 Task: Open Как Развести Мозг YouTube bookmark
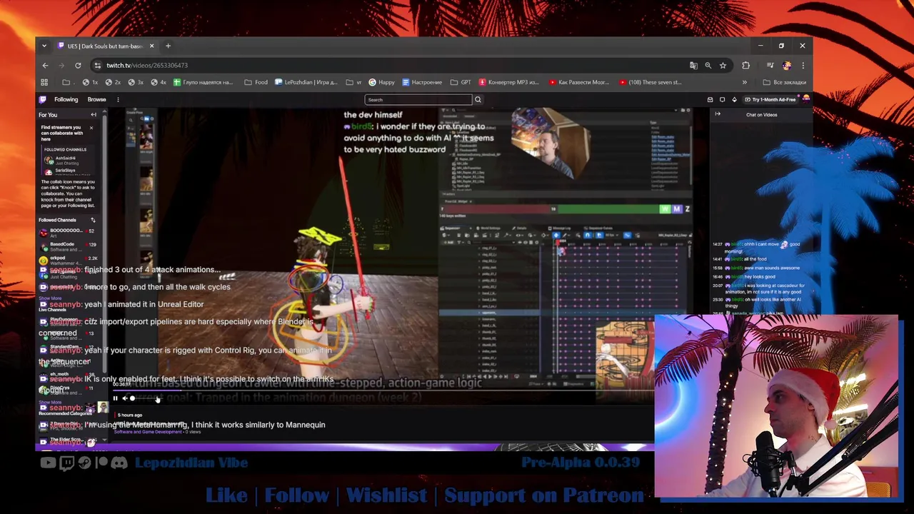coord(579,82)
